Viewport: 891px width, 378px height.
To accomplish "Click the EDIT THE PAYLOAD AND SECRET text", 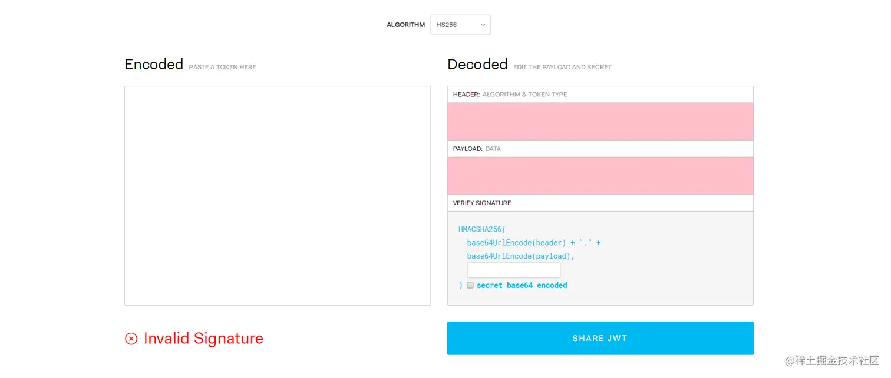I will point(562,67).
